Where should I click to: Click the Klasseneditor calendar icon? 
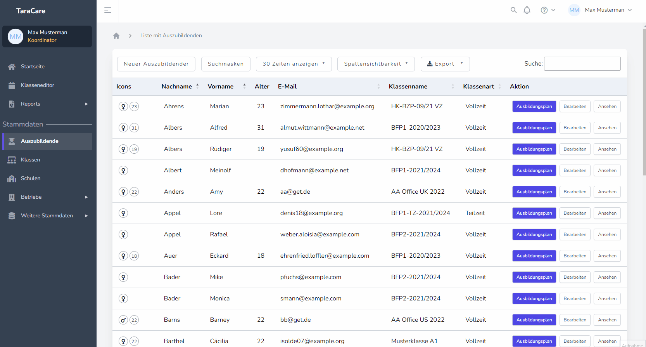click(x=12, y=85)
